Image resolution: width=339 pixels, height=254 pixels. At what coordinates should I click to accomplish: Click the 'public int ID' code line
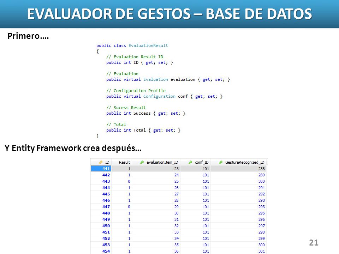tap(139, 62)
